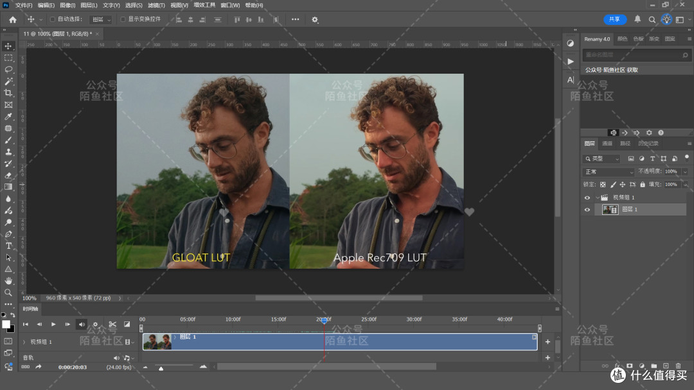Viewport: 694px width, 390px height.
Task: Open the blend mode 正常 dropdown
Action: [608, 171]
